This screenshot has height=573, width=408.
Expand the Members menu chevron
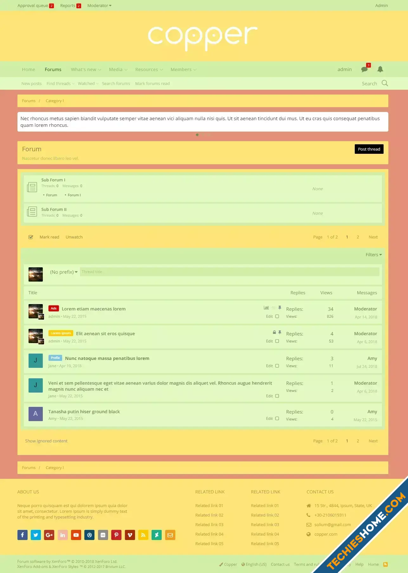[x=195, y=70]
